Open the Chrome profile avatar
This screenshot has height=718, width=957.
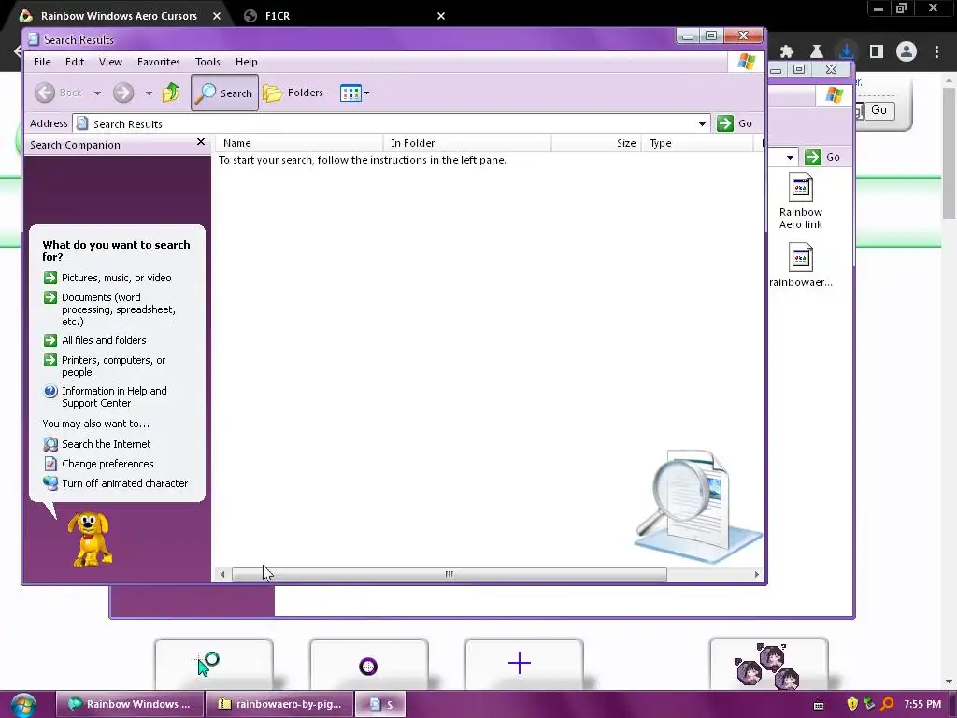point(907,52)
